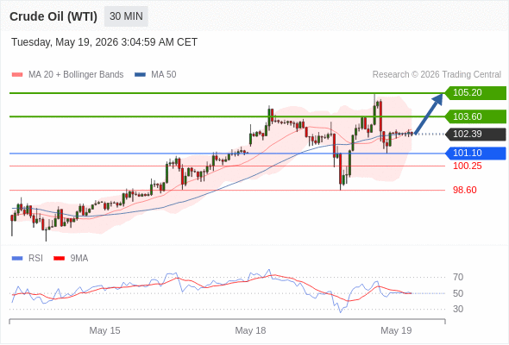The height and width of the screenshot is (345, 509).
Task: Click the May 19 date axis label
Action: pyautogui.click(x=396, y=330)
